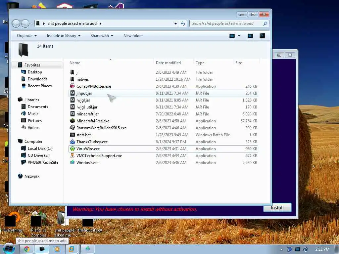Expand the breadcrumb arrow after folder name
This screenshot has width=339, height=254.
pyautogui.click(x=101, y=23)
